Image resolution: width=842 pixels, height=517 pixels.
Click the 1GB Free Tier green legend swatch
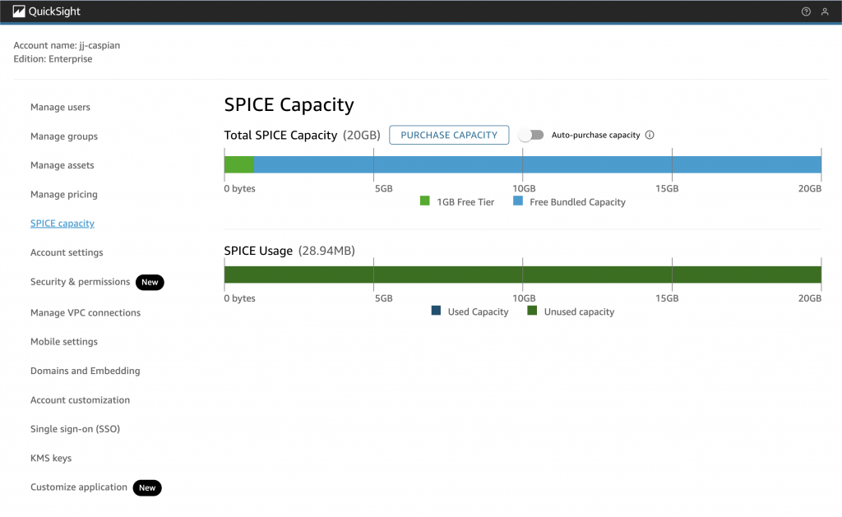pos(425,201)
